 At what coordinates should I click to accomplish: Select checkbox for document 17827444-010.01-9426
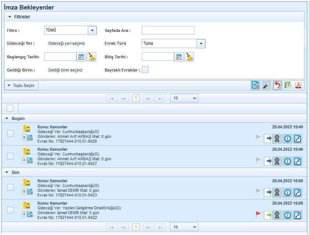click(10, 133)
